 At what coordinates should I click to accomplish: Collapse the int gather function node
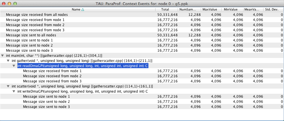tap(8, 61)
